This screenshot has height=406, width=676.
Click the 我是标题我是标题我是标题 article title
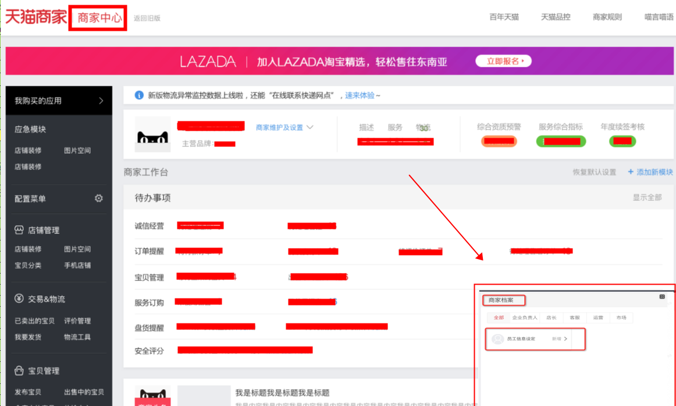(x=282, y=393)
